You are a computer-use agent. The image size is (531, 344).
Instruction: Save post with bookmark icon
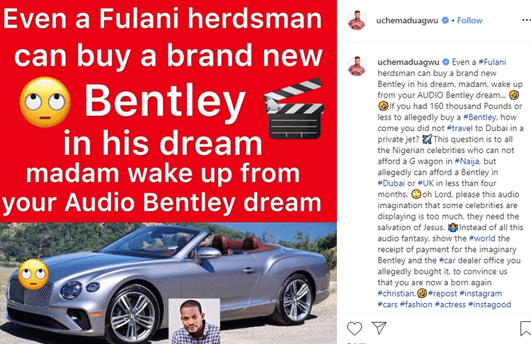point(525,328)
